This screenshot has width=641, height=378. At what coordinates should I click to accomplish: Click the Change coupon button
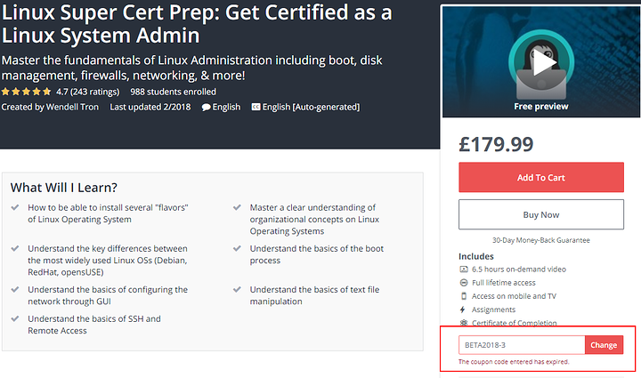tap(604, 344)
